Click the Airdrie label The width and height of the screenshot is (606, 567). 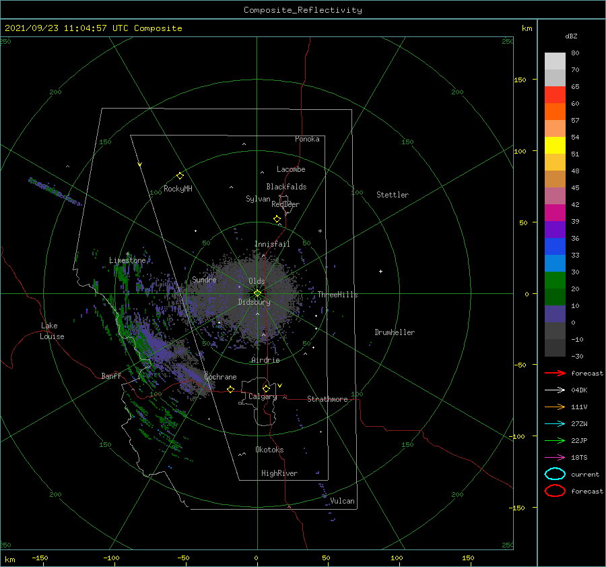[265, 360]
